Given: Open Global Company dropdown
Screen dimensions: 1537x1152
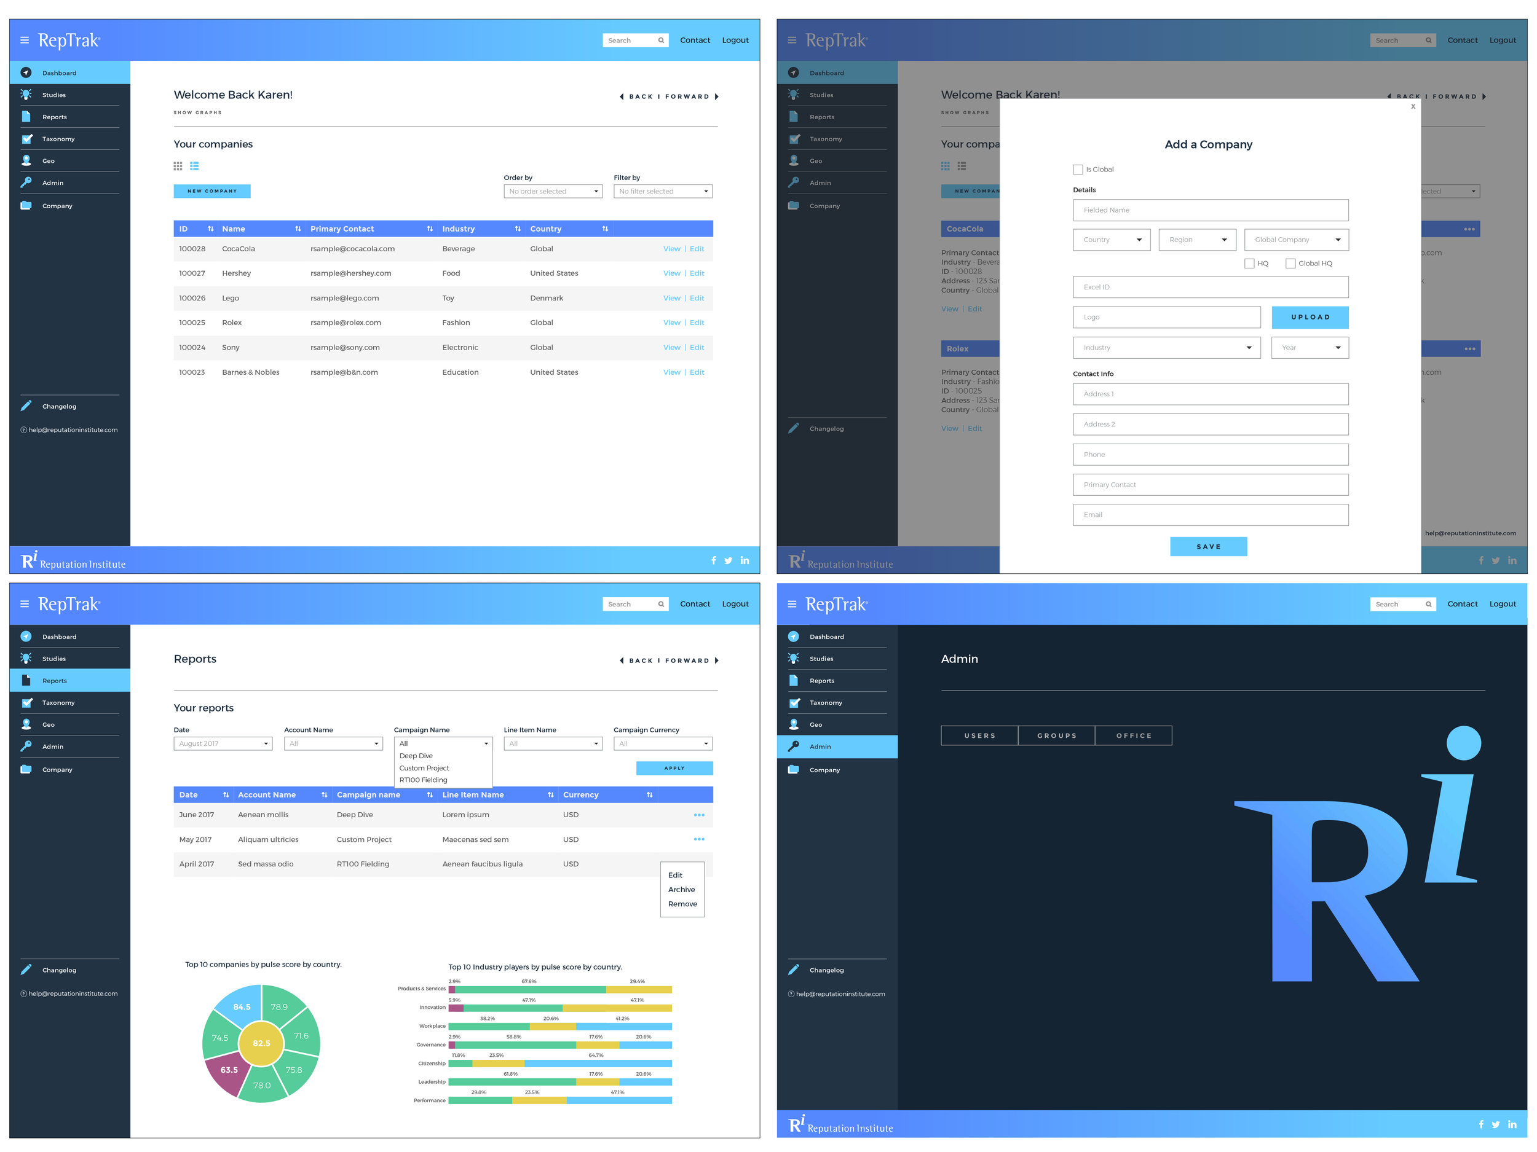Looking at the screenshot, I should (x=1297, y=240).
